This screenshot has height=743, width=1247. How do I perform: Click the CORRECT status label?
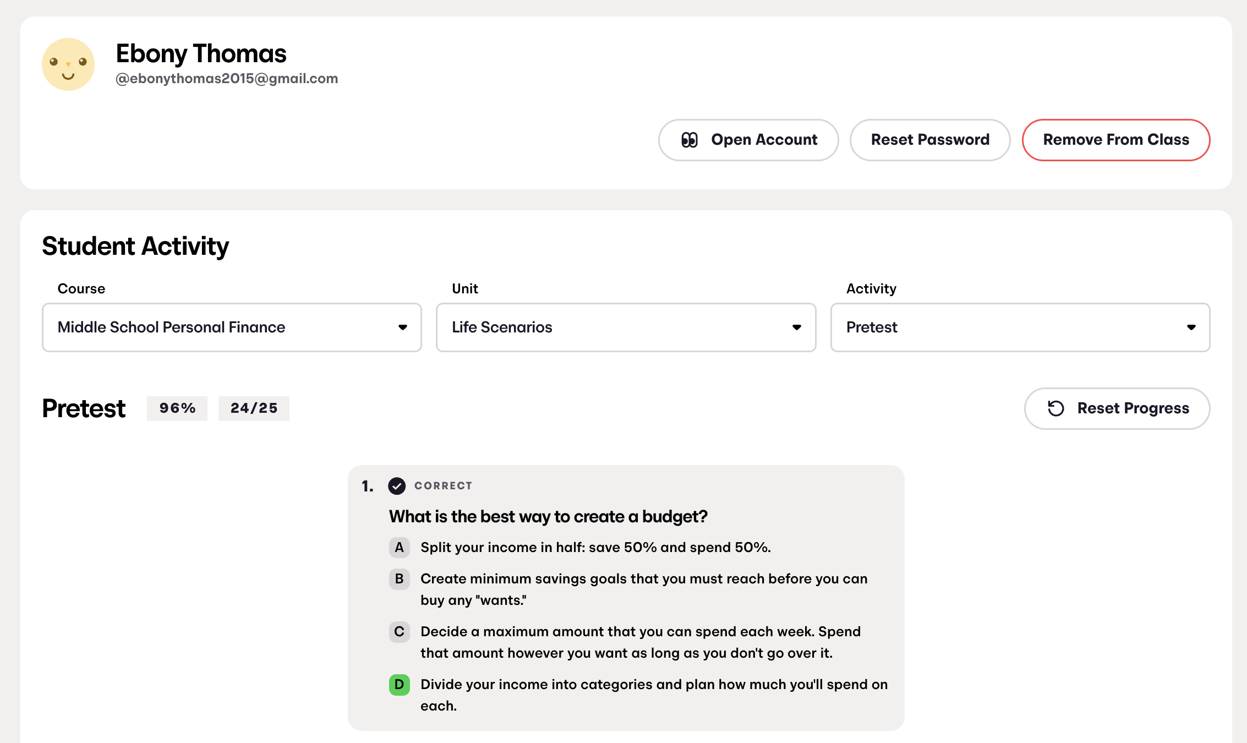(x=443, y=486)
